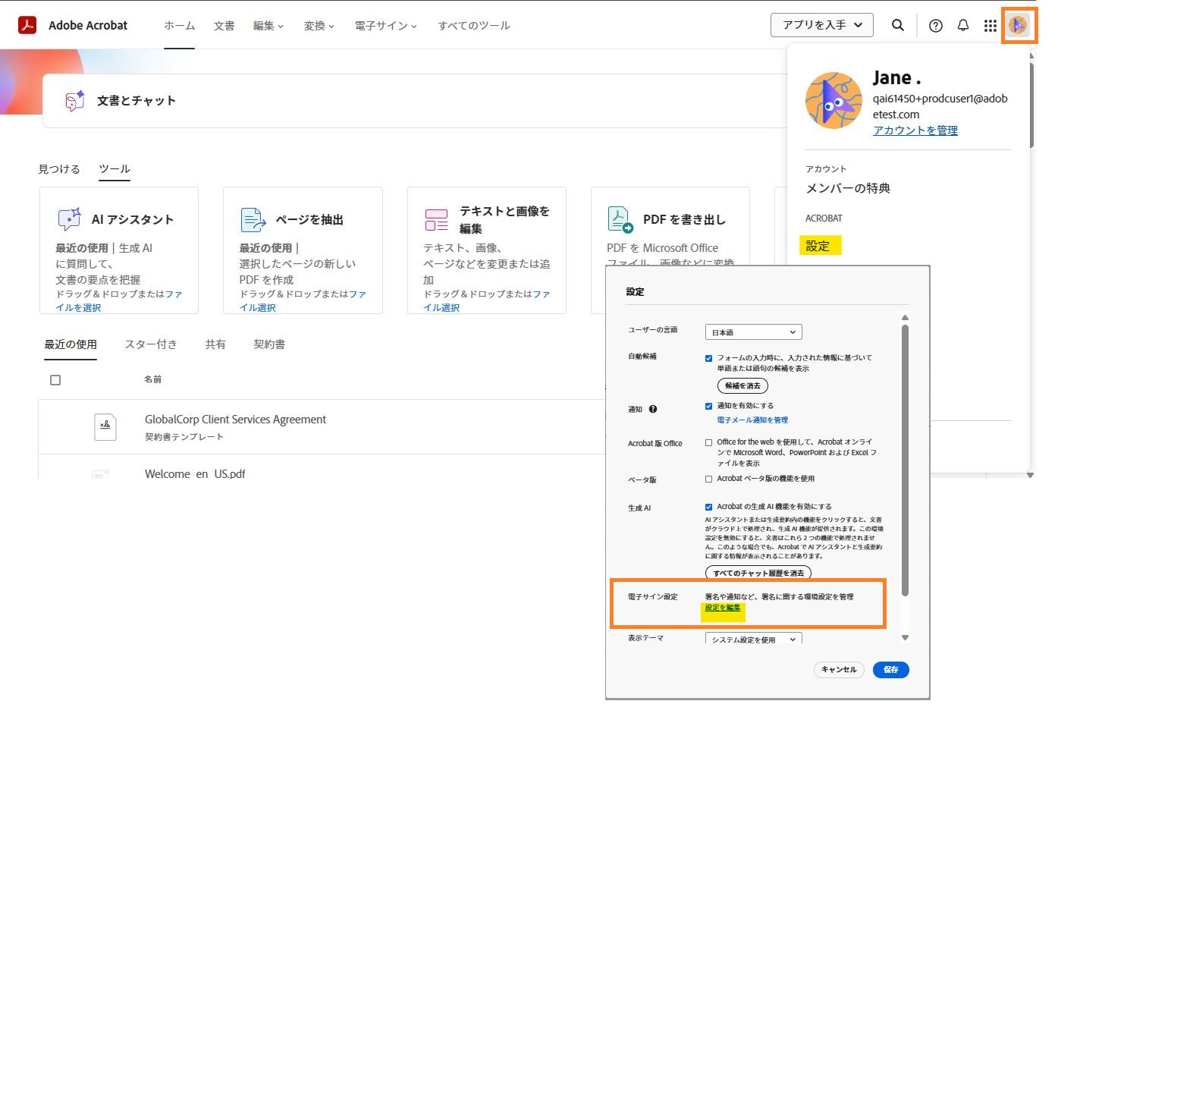Open the notifications bell icon

962,26
